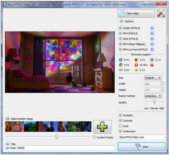The width and height of the screenshot is (169, 155).
Task: Click the Firefox 3.5+ browser icon
Action: click(x=136, y=60)
